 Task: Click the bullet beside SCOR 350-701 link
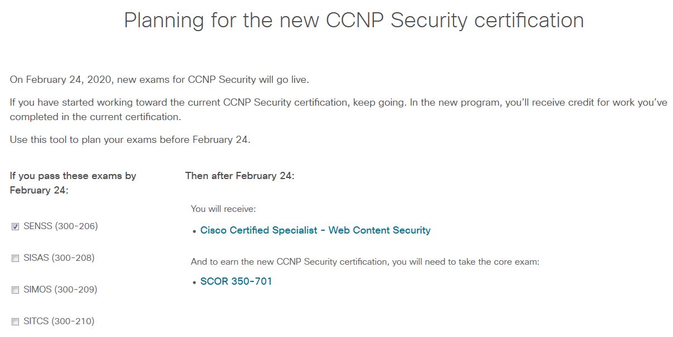pyautogui.click(x=194, y=283)
